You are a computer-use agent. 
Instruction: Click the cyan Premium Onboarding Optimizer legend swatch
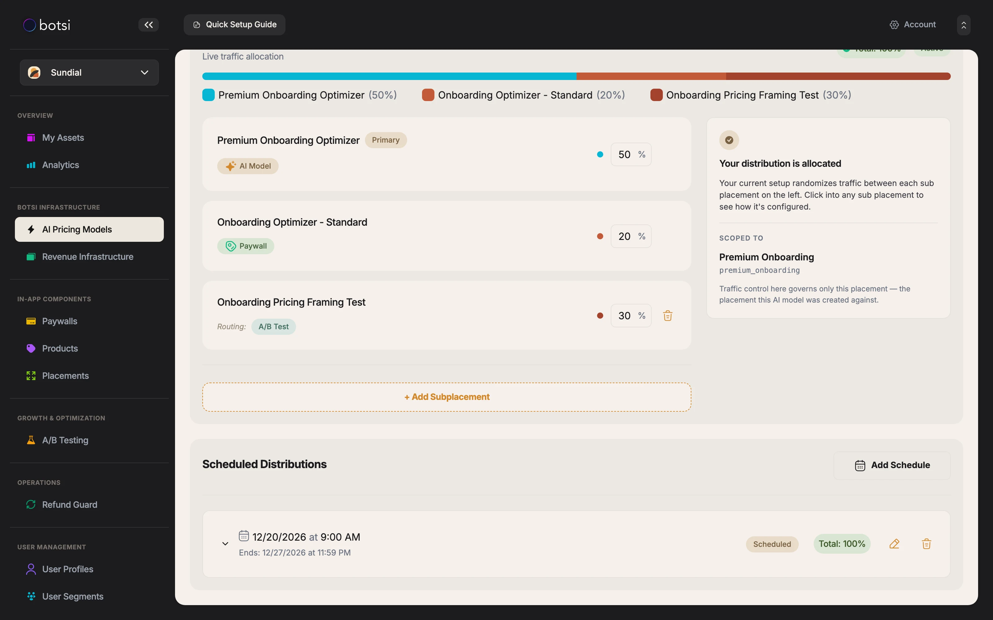(x=209, y=95)
